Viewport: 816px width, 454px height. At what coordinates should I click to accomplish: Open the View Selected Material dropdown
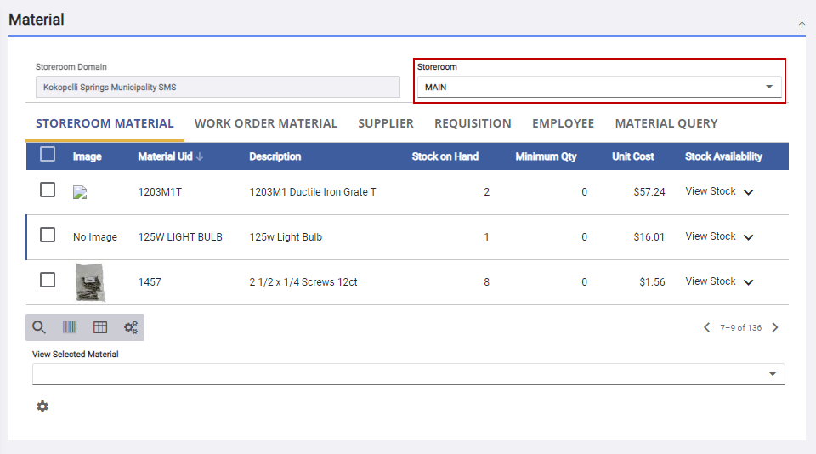point(408,374)
